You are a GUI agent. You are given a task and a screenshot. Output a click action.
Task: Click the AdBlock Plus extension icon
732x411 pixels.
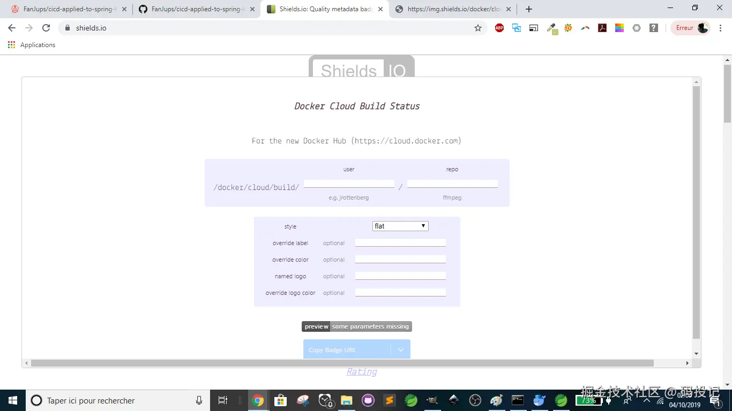tap(499, 28)
